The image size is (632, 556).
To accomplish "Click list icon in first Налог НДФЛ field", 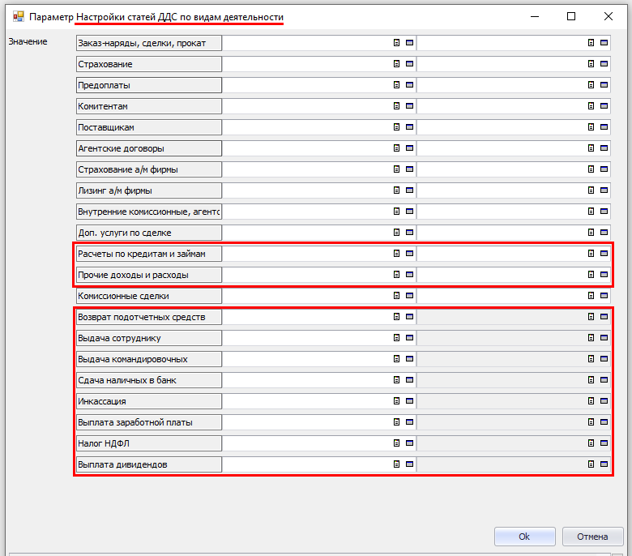I will tap(397, 443).
